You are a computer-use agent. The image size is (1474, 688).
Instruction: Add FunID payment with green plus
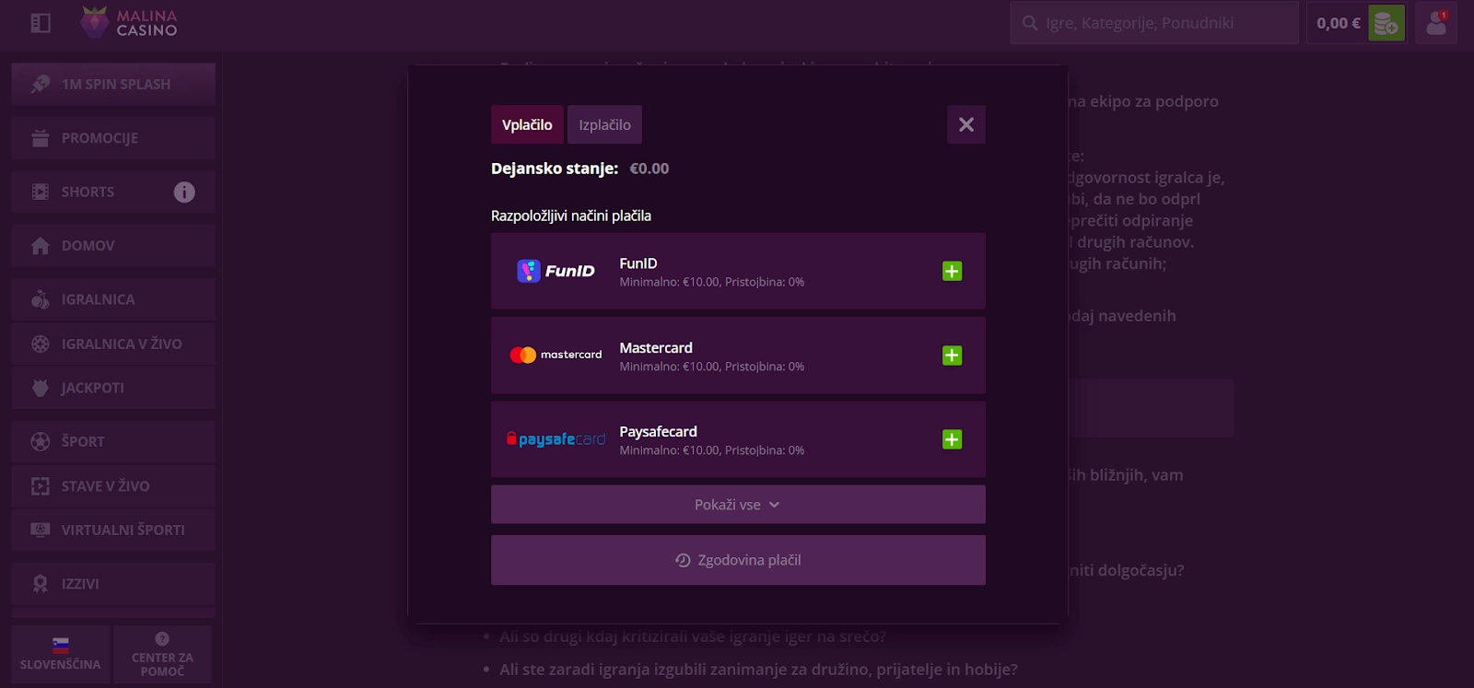952,271
